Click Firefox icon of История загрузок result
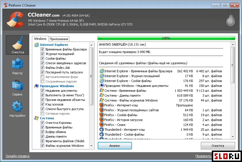This screenshot has height=162, width=242. [x=102, y=120]
